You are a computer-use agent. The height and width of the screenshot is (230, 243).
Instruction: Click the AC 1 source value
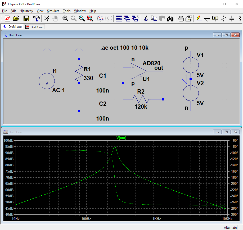58,90
